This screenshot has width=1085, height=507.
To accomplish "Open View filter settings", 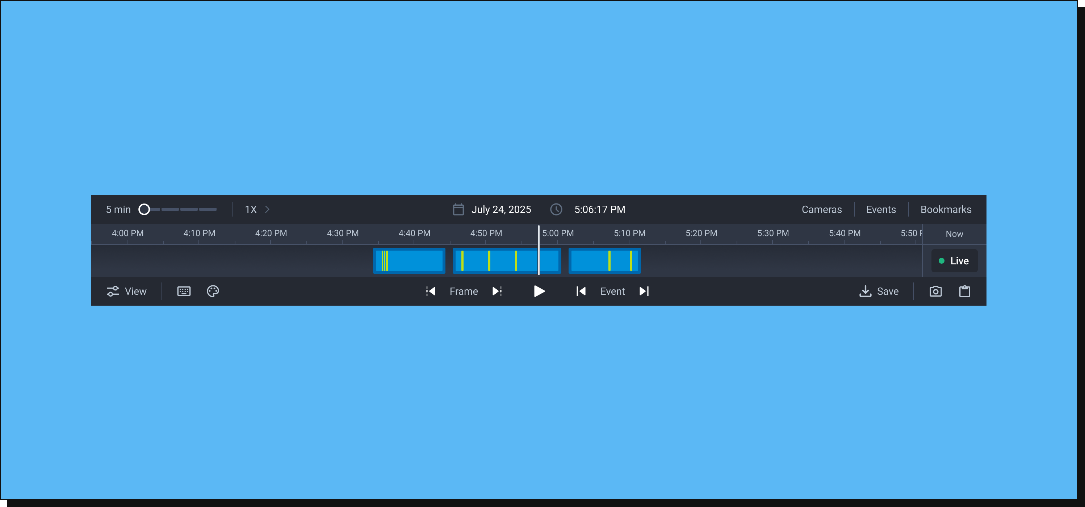I will click(126, 291).
